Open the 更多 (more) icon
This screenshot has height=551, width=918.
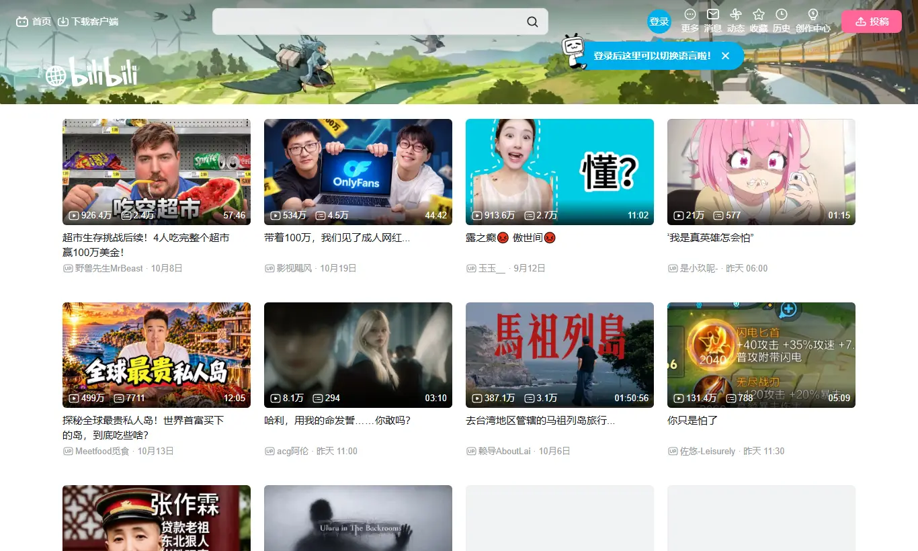[x=690, y=14]
